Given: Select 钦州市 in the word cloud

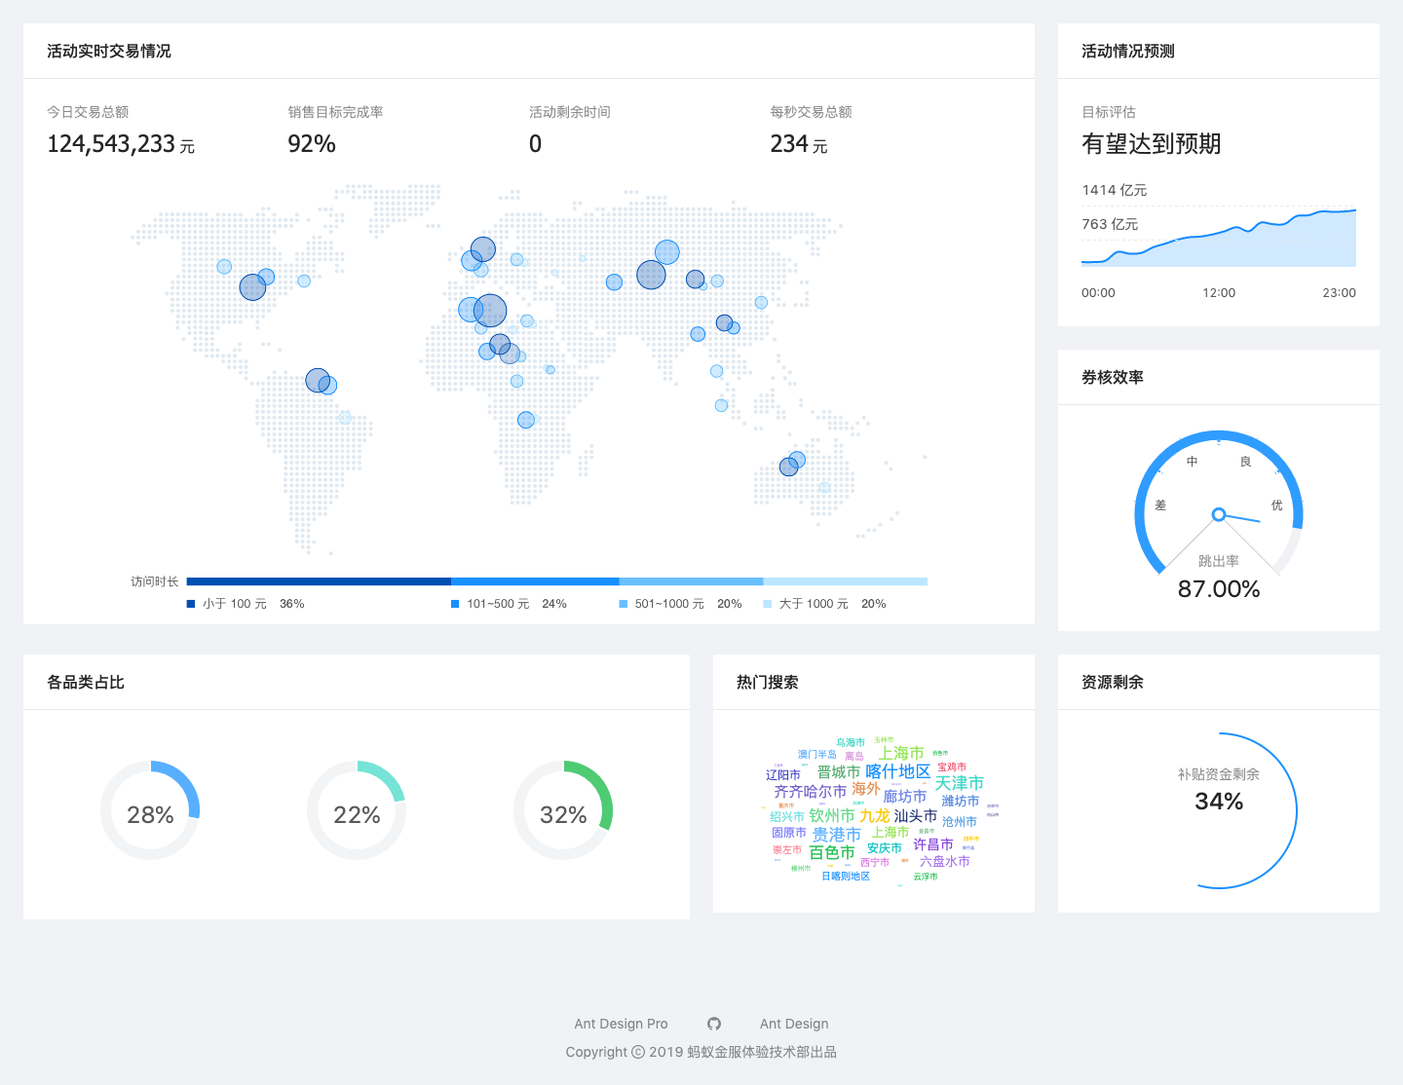Looking at the screenshot, I should (832, 815).
